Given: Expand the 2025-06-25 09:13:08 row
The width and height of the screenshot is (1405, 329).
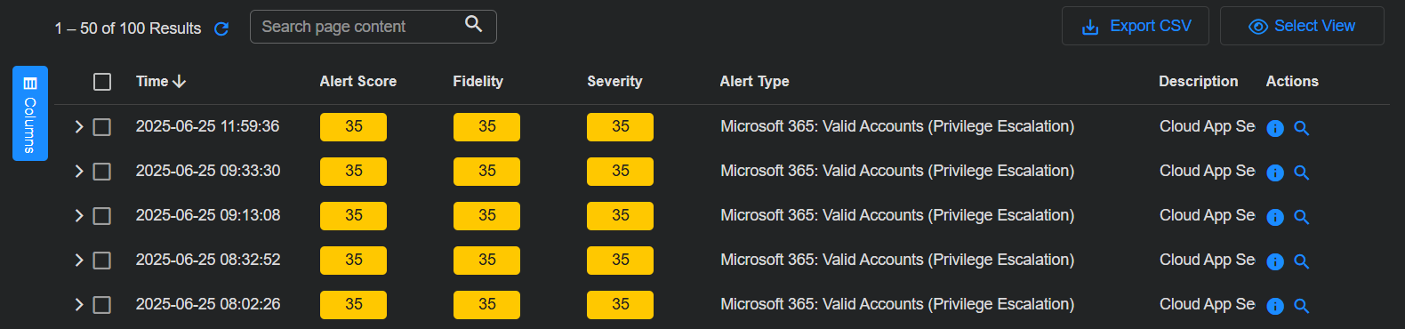Looking at the screenshot, I should (79, 216).
